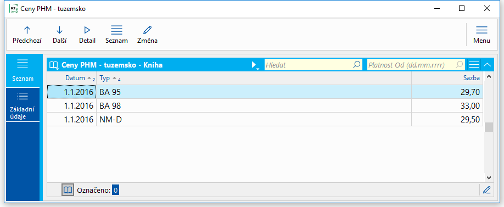
Task: Open Detail view using play icon
Action: tap(87, 35)
